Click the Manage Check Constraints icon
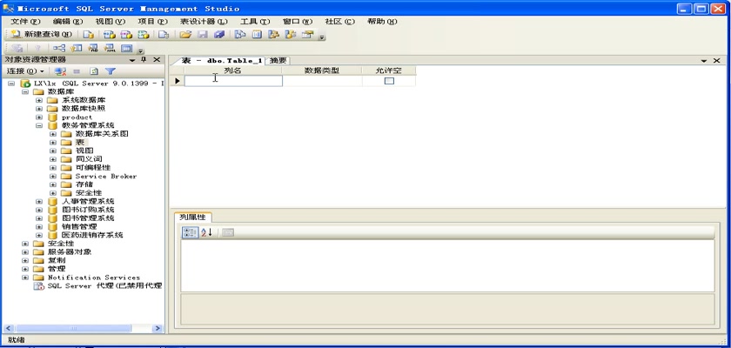Image resolution: width=731 pixels, height=348 pixels. click(x=126, y=48)
